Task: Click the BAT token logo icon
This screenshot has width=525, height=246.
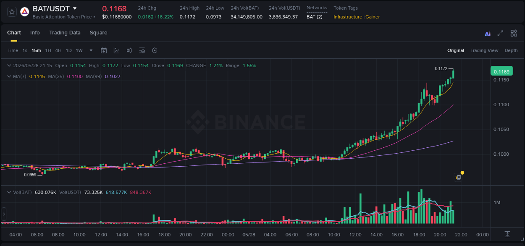Action: click(24, 12)
